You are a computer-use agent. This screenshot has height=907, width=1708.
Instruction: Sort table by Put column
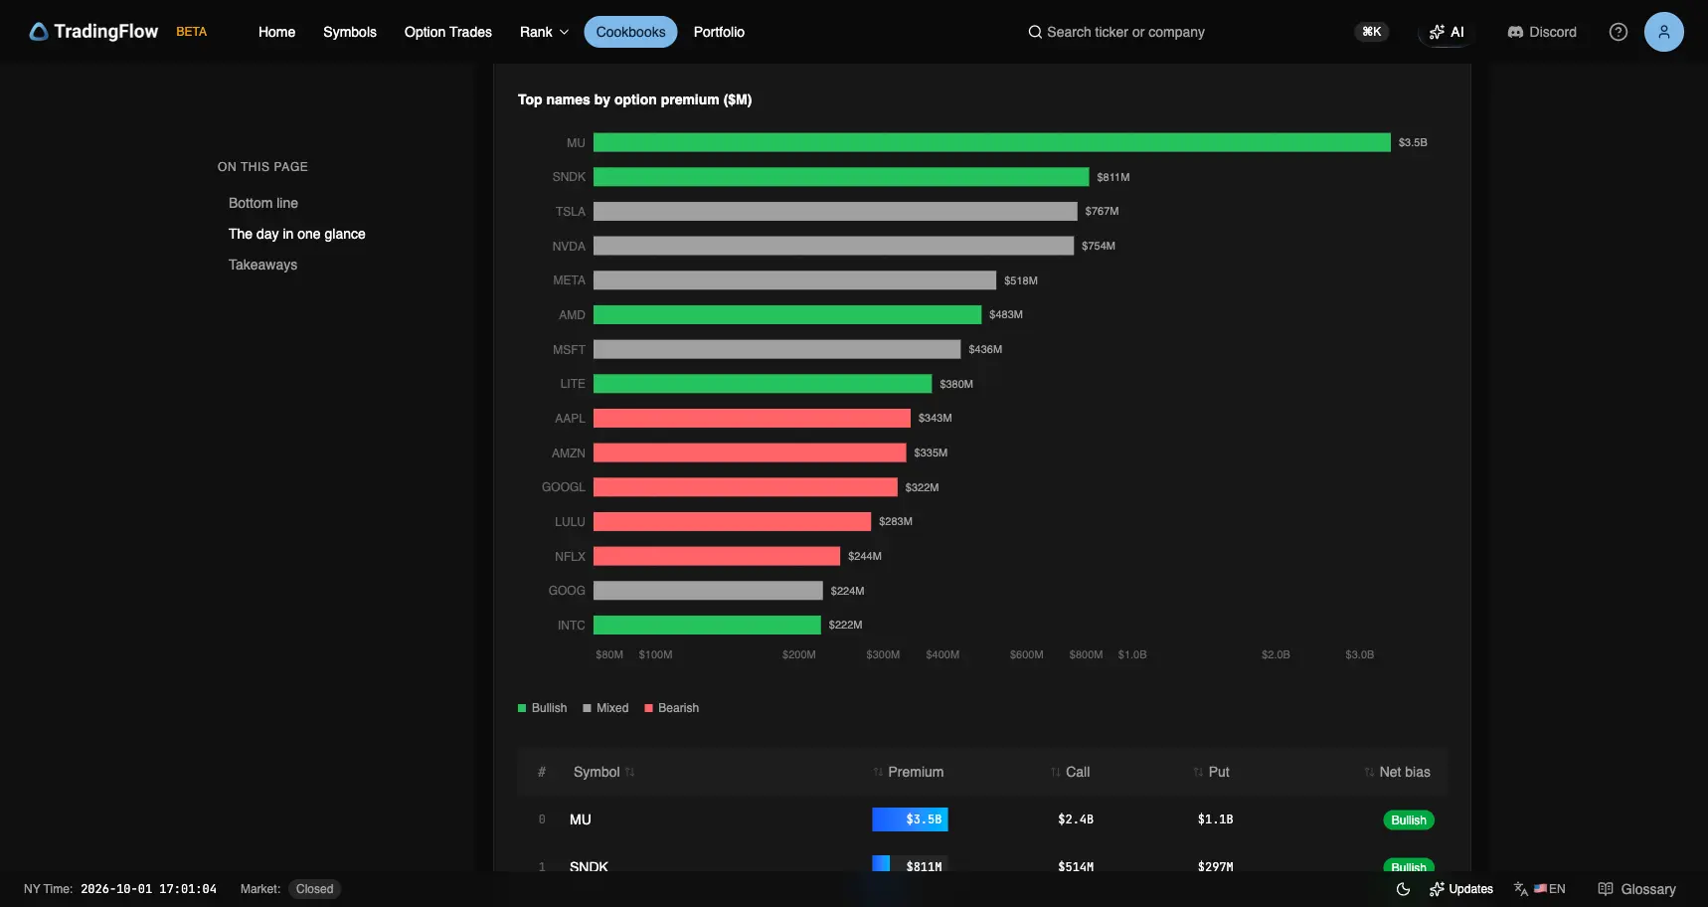point(1212,772)
